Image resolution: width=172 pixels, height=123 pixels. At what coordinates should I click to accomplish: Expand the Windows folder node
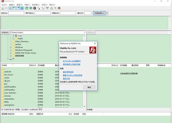click(11, 47)
